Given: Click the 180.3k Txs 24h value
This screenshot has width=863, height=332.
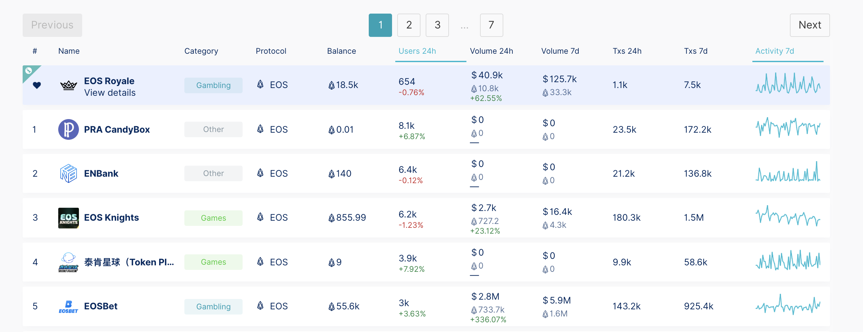Looking at the screenshot, I should [x=626, y=218].
